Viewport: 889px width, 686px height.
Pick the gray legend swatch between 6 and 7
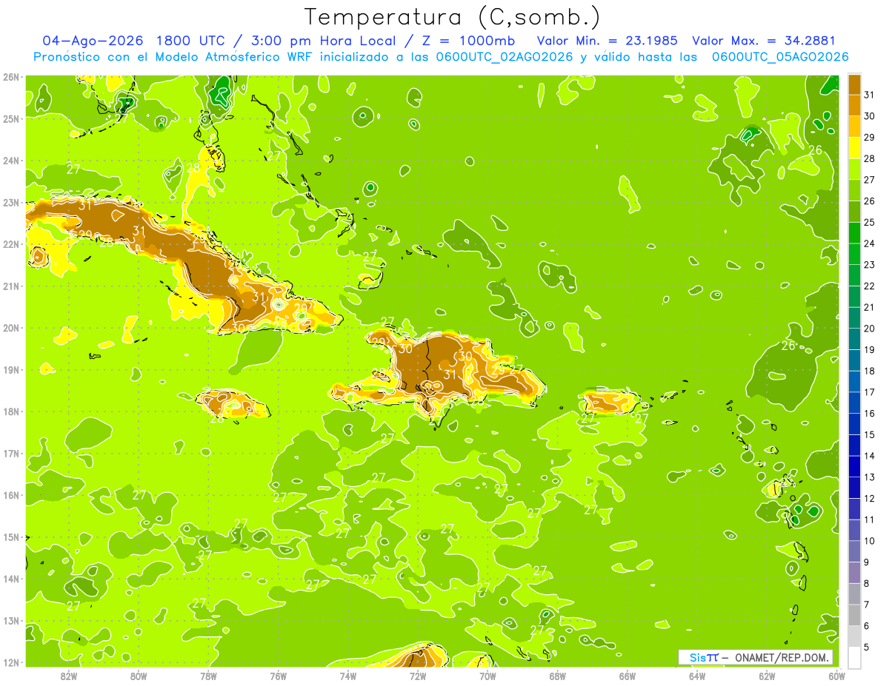coord(854,615)
